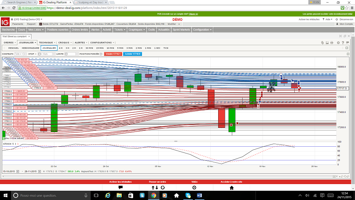Click the Déconnexion power icon

[x=337, y=20]
